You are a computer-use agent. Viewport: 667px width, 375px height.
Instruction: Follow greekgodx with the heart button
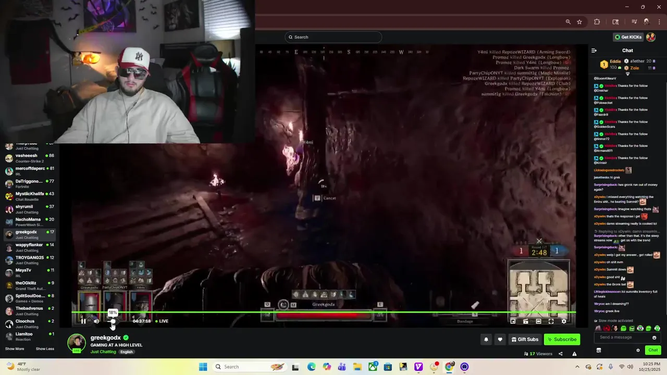click(500, 340)
